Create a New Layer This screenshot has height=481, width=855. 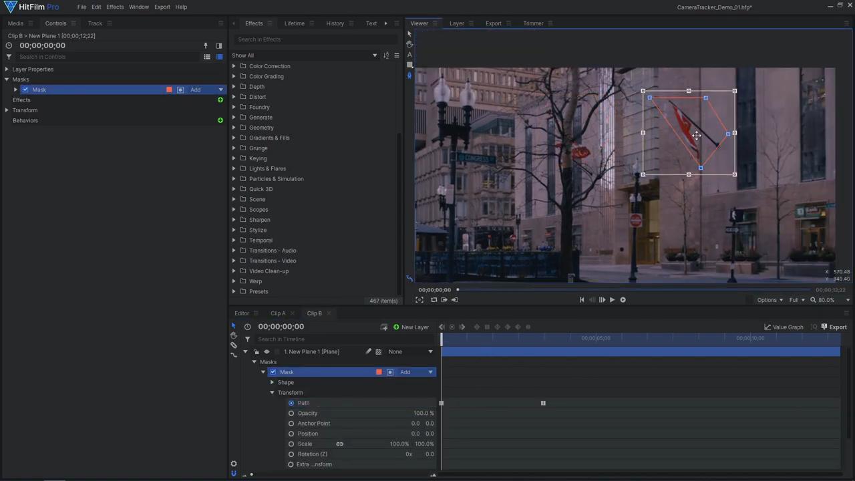(x=411, y=327)
